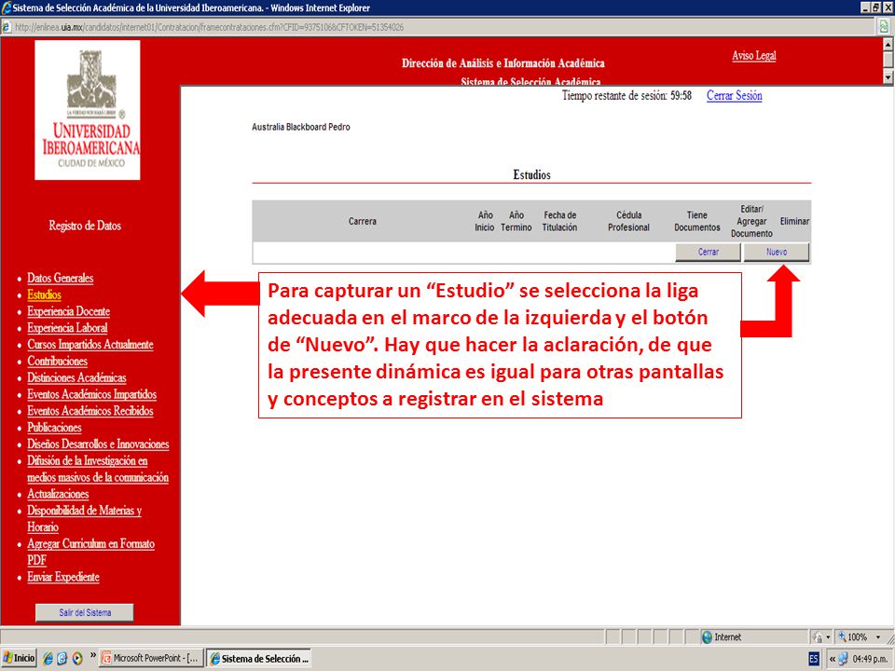The width and height of the screenshot is (895, 671).
Task: Open Eventos Académicos Impartidos
Action: (92, 393)
